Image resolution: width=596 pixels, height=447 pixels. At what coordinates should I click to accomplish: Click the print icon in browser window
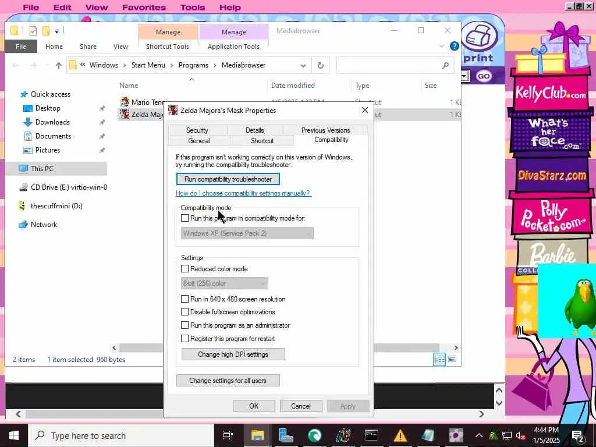[x=480, y=42]
